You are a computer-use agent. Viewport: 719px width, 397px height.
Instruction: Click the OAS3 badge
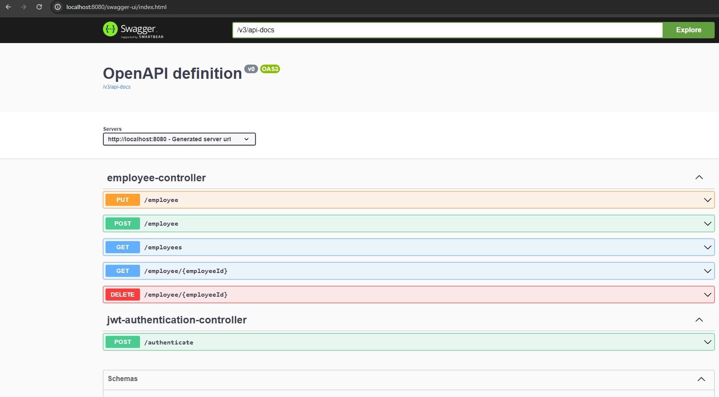270,69
